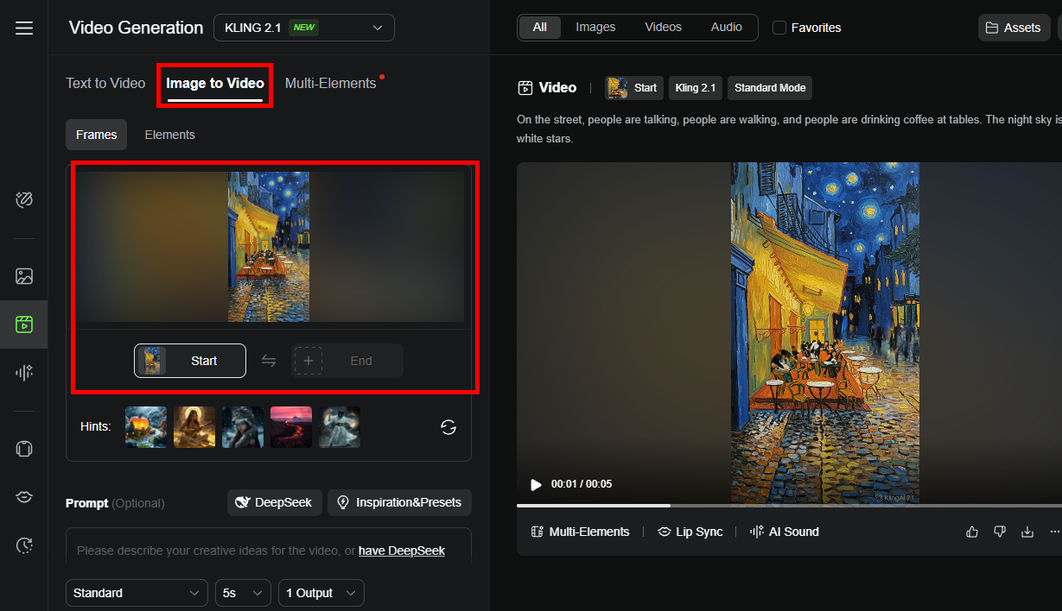This screenshot has height=611, width=1062.
Task: Choose the fifth gray hint image
Action: pyautogui.click(x=340, y=427)
